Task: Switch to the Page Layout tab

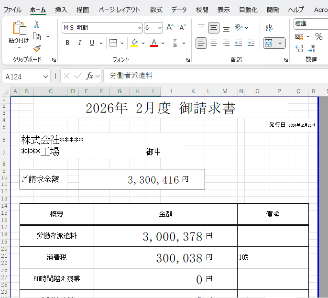Action: coord(119,10)
